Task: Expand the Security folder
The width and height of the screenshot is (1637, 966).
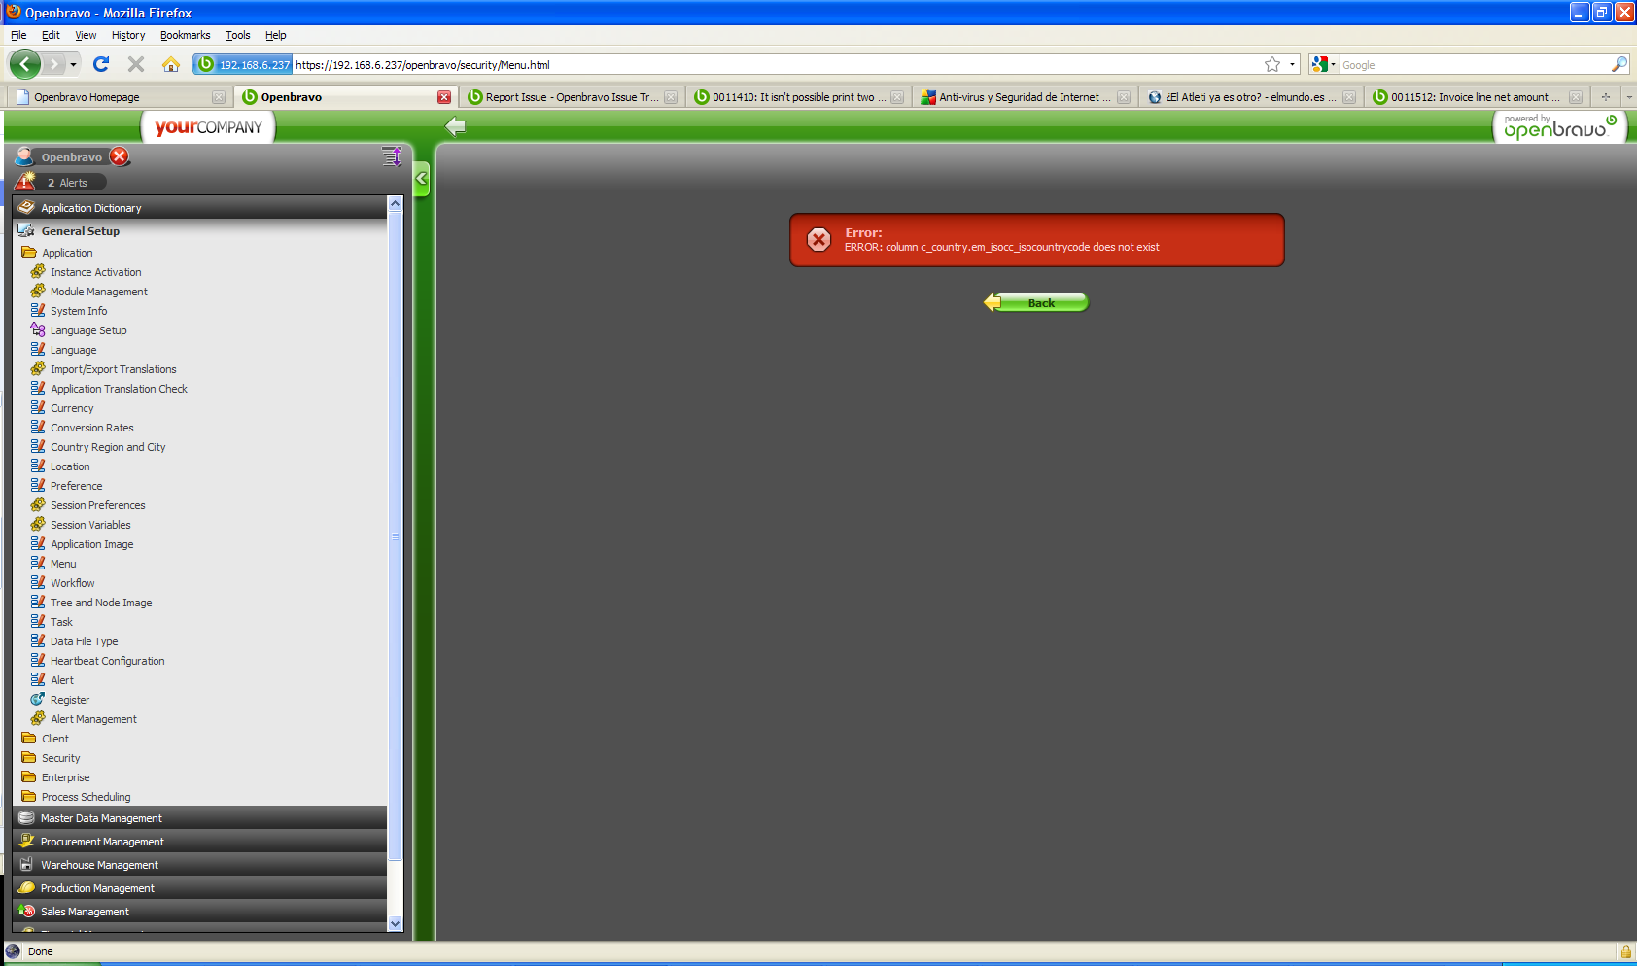Action: [x=29, y=757]
